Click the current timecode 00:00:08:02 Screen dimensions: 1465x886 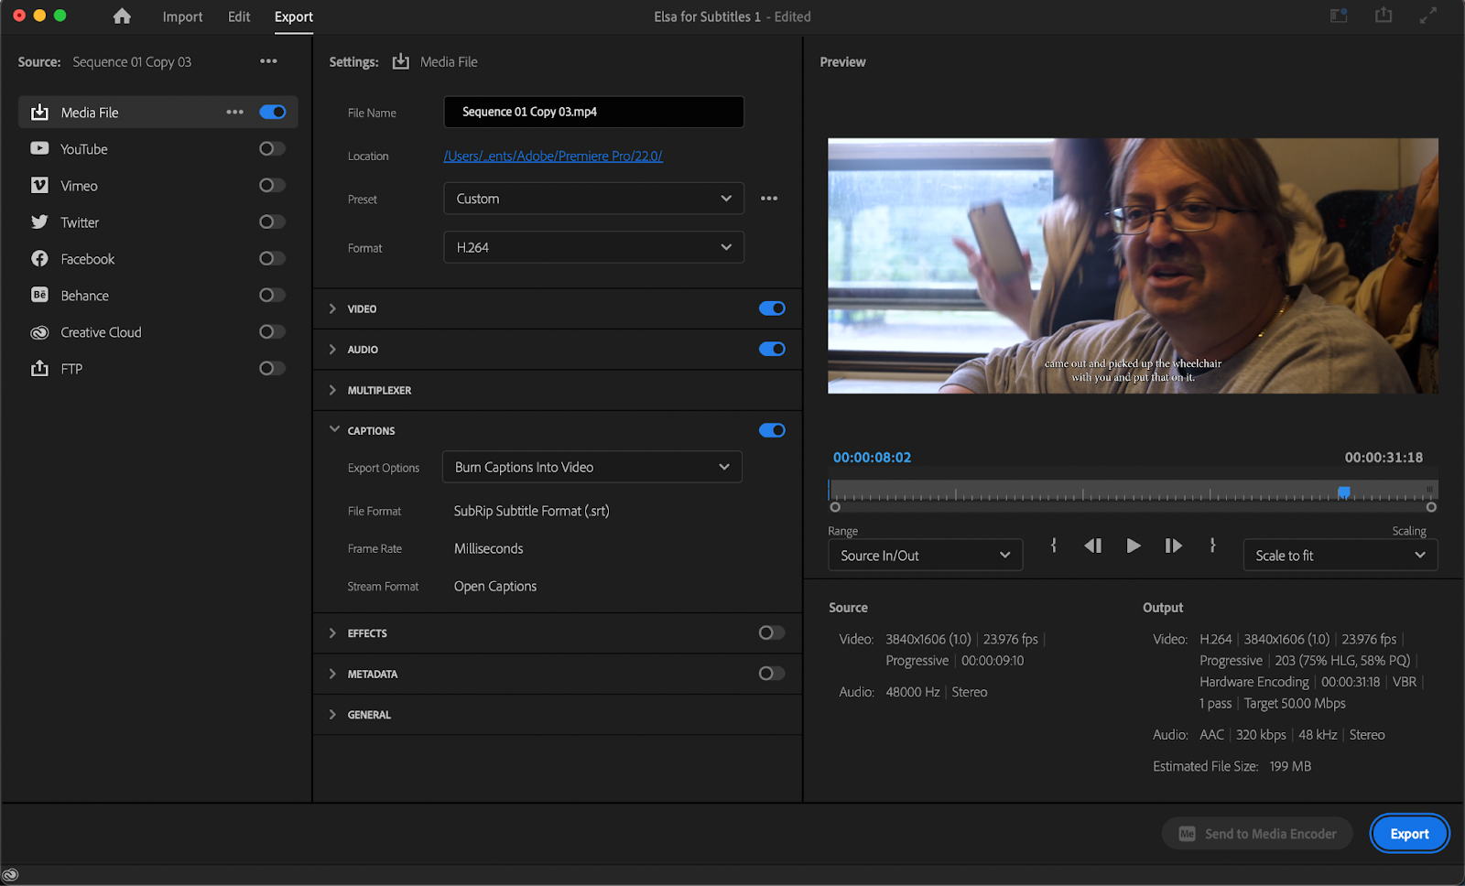pos(872,458)
